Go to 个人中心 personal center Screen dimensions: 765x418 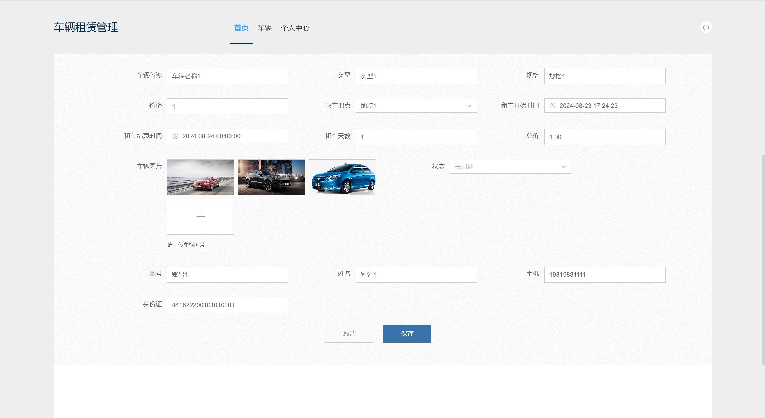295,28
